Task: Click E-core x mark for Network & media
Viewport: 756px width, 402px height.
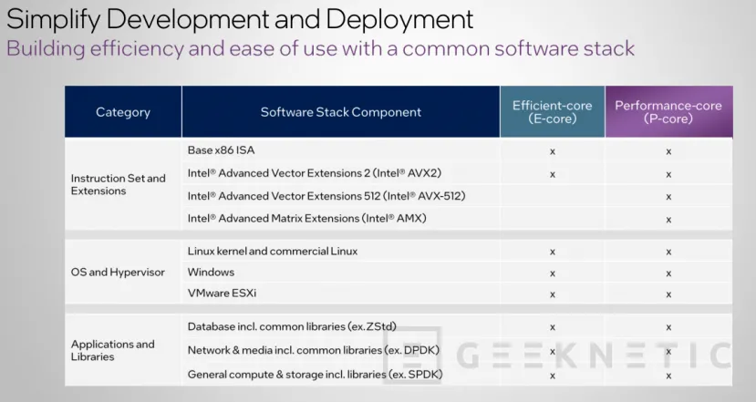Action: tap(553, 351)
